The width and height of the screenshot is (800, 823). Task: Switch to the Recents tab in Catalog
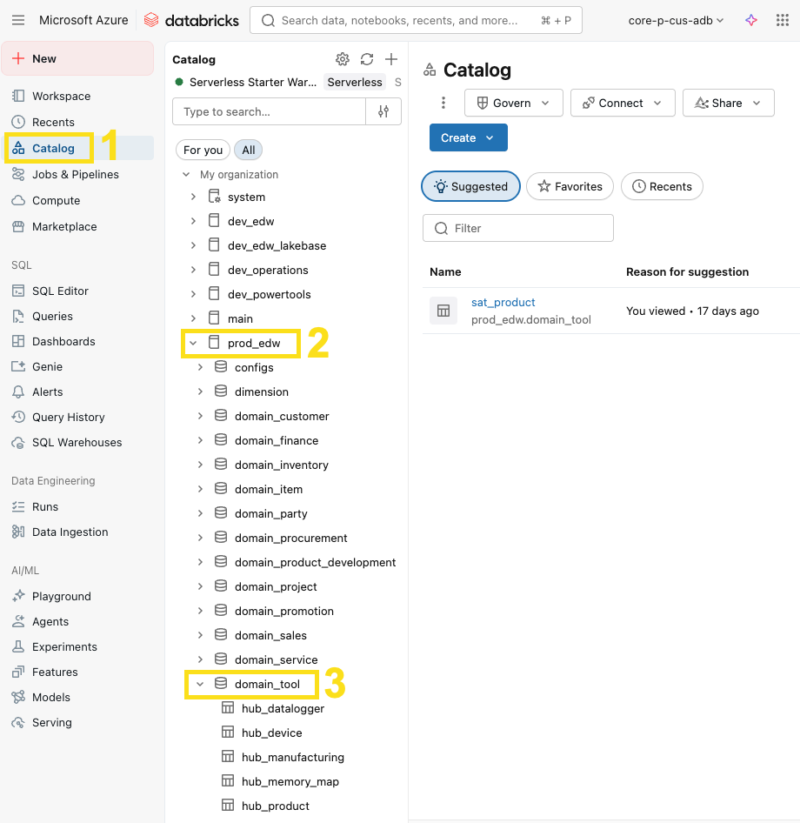[x=662, y=186]
